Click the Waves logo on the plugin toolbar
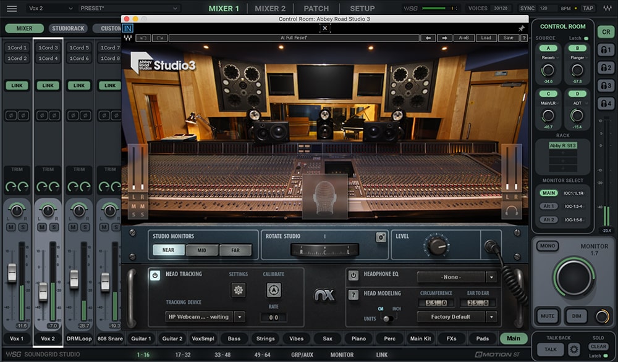The height and width of the screenshot is (362, 618). (129, 37)
